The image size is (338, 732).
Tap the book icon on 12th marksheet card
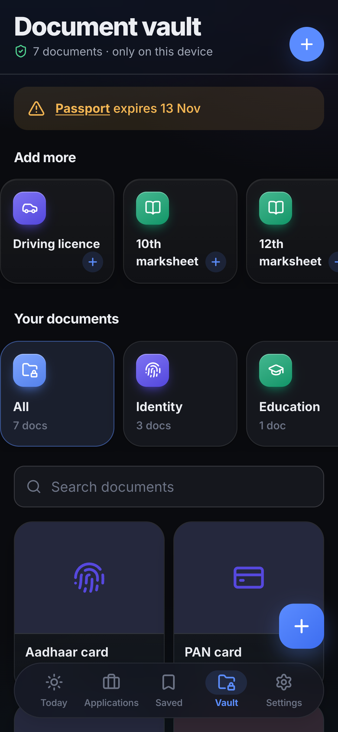point(276,208)
